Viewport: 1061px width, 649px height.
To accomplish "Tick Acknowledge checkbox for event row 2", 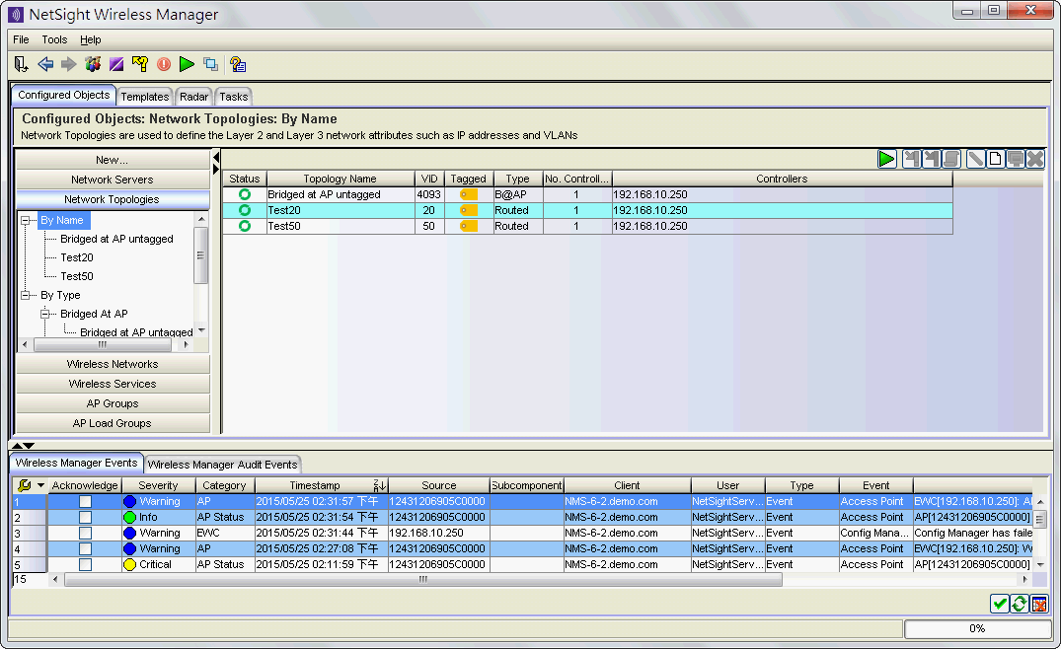I will [85, 517].
